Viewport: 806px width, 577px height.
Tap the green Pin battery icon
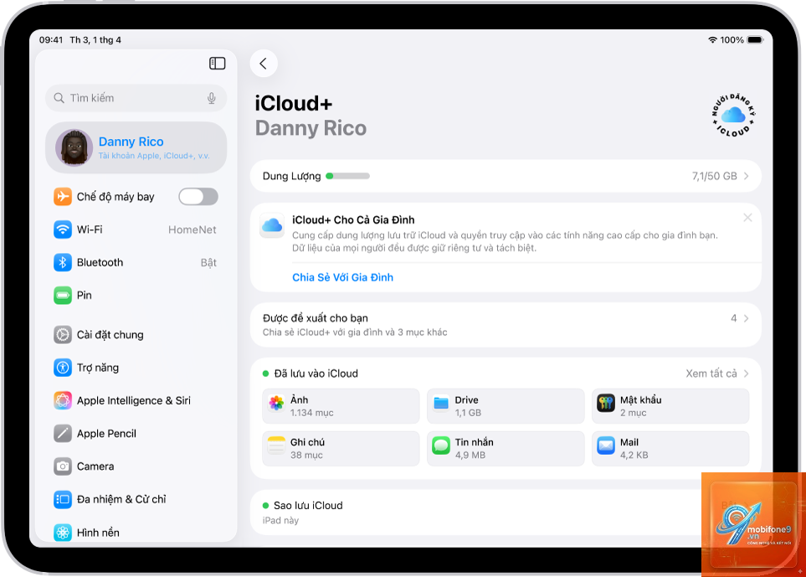coord(63,295)
